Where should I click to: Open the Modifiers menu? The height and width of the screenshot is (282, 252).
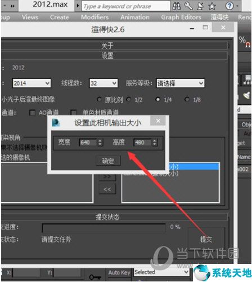click(94, 17)
